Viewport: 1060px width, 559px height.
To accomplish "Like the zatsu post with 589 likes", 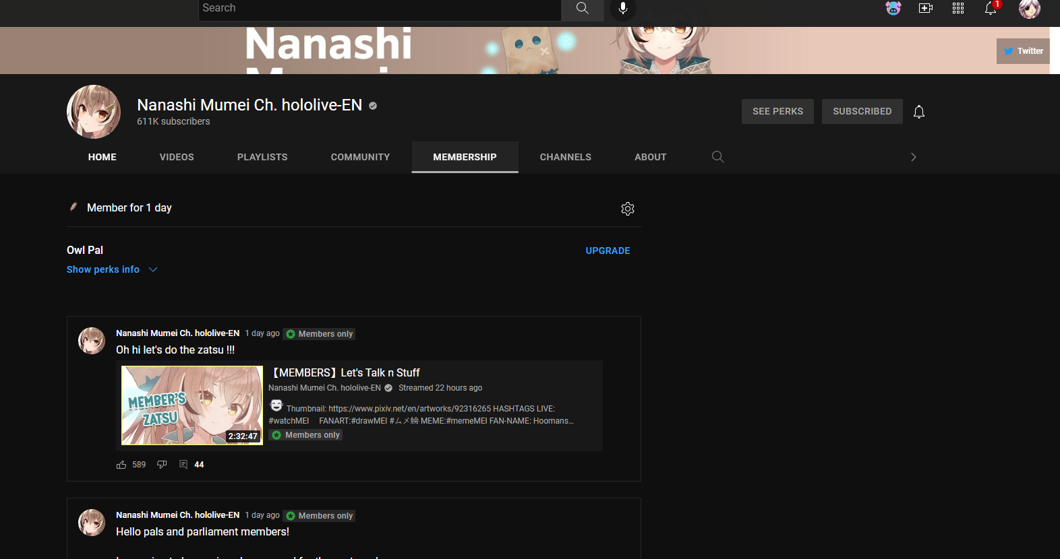I will (x=121, y=465).
